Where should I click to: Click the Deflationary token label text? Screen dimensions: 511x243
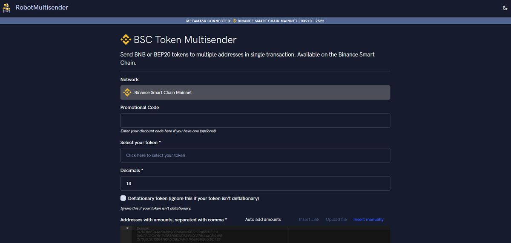point(194,199)
